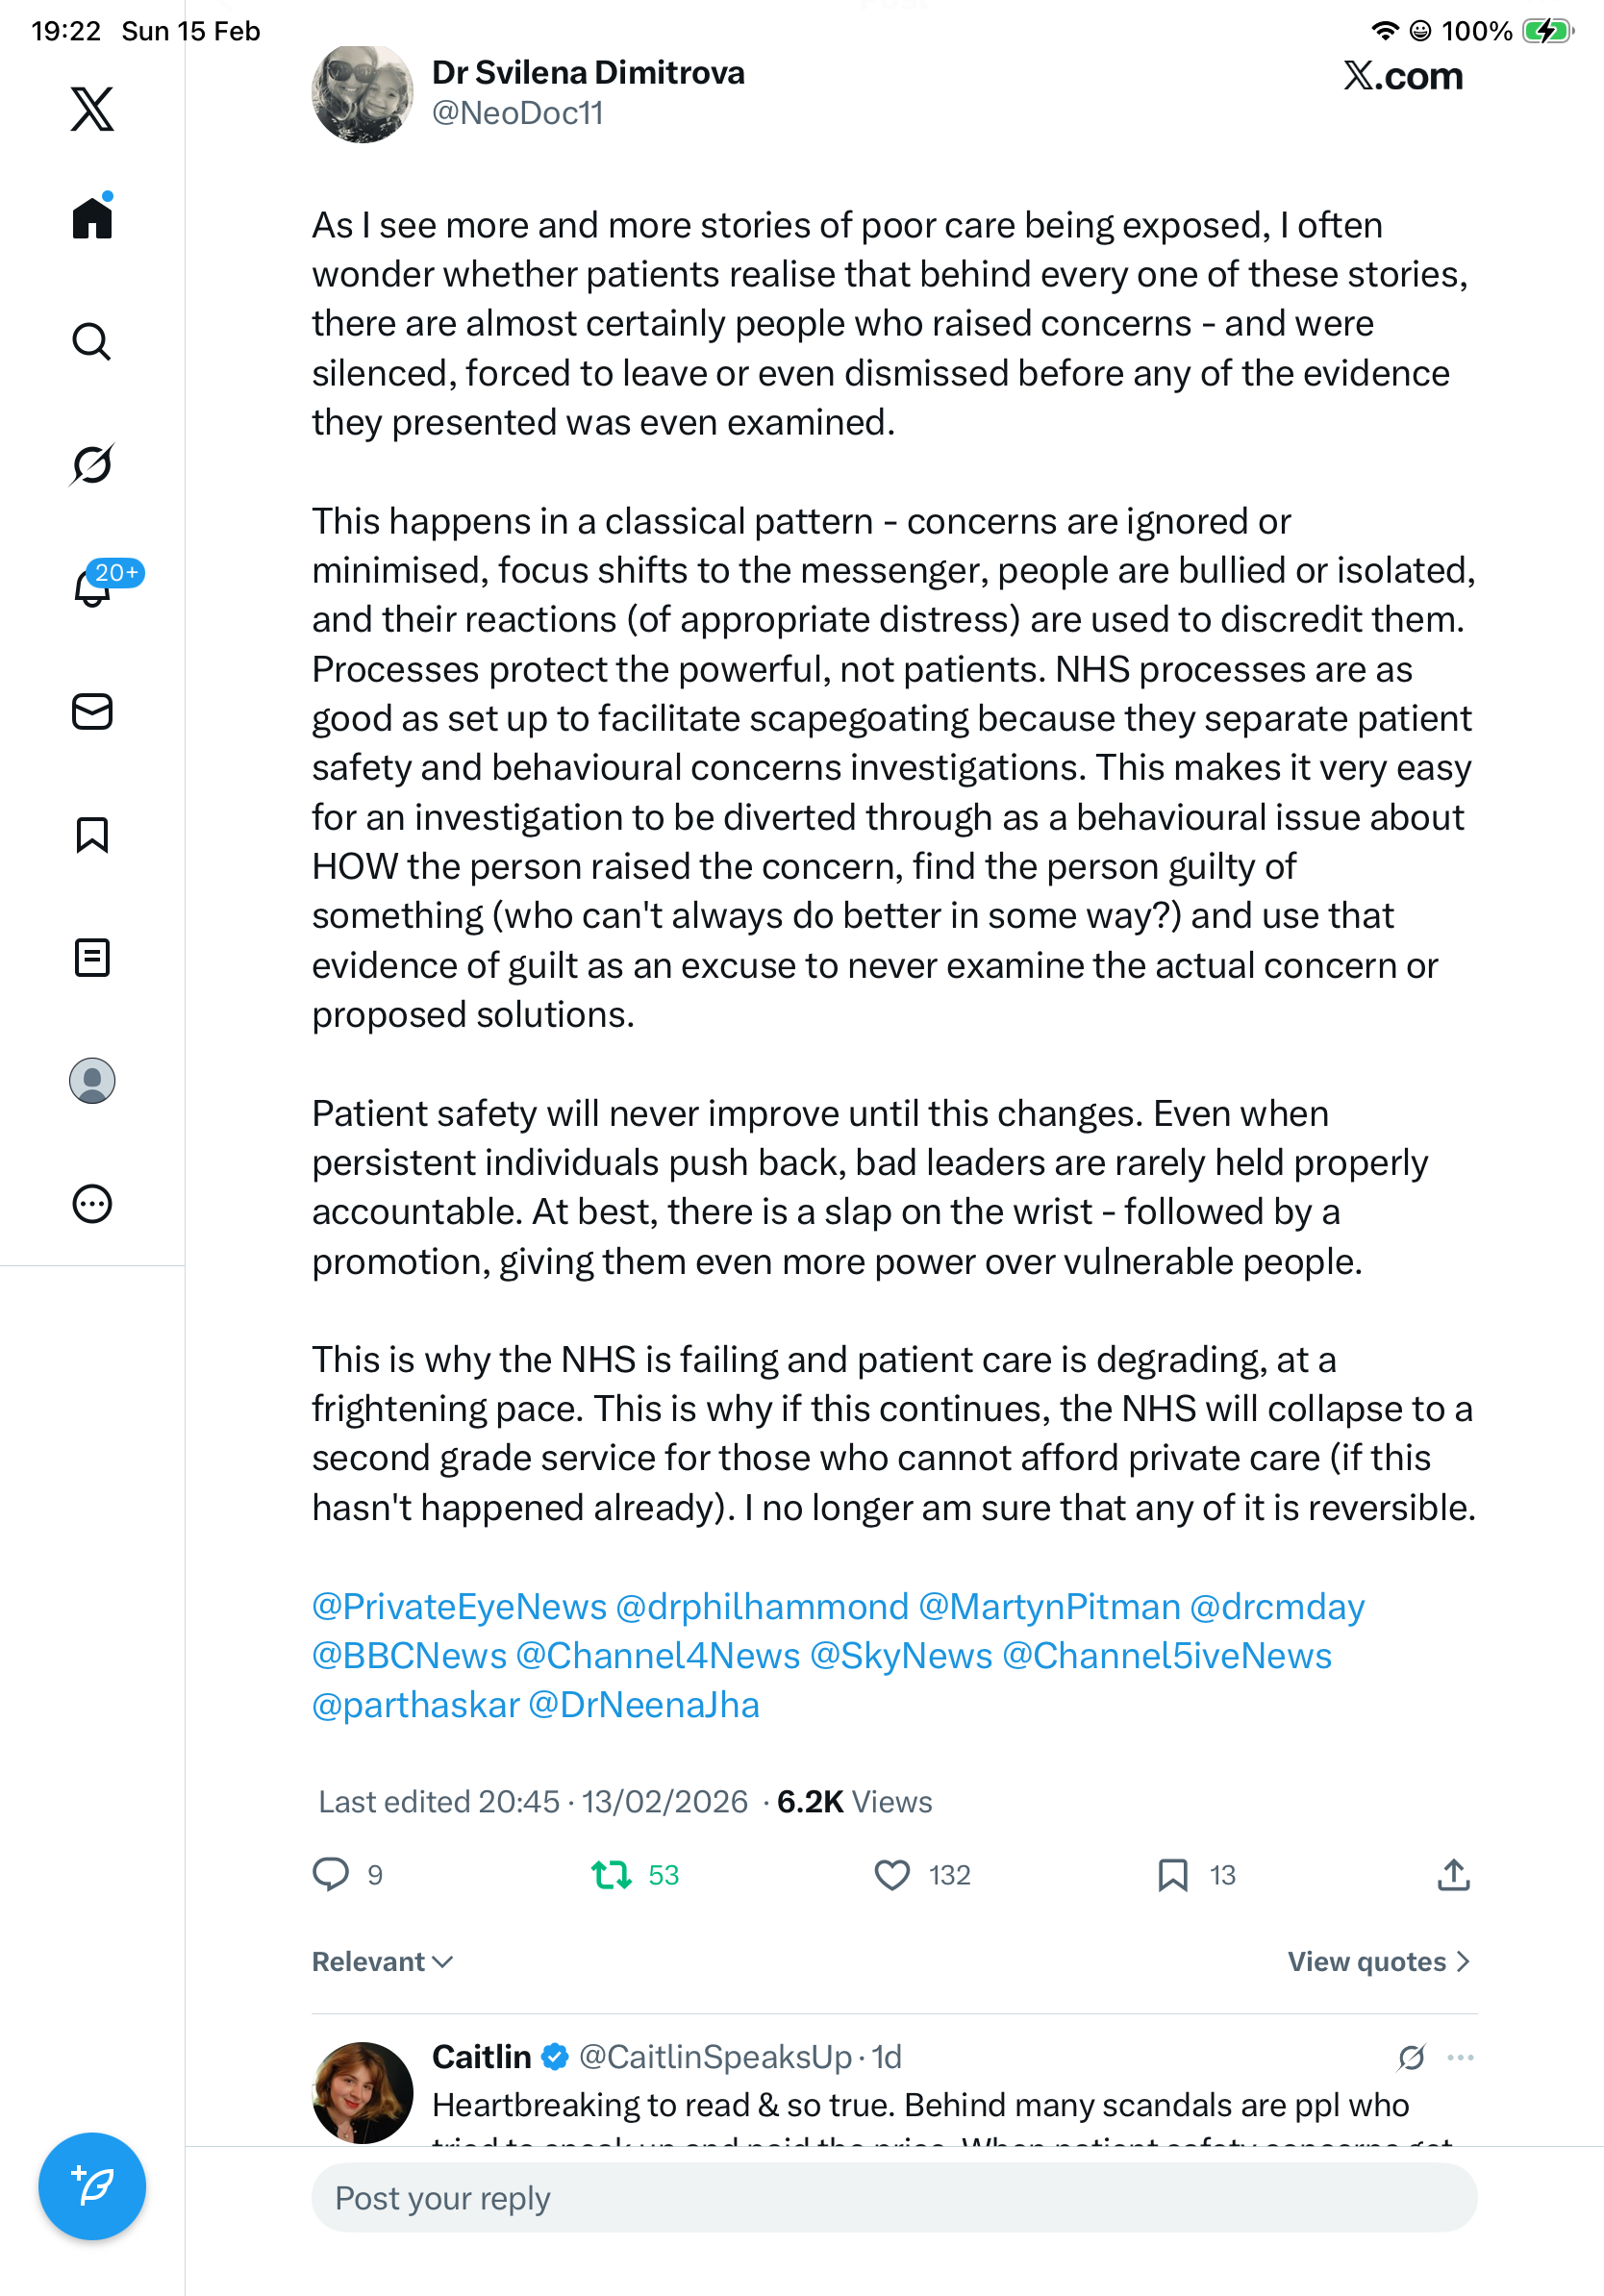
Task: Open the three-dot menu on Caitlin's reply
Action: pyautogui.click(x=1460, y=2057)
